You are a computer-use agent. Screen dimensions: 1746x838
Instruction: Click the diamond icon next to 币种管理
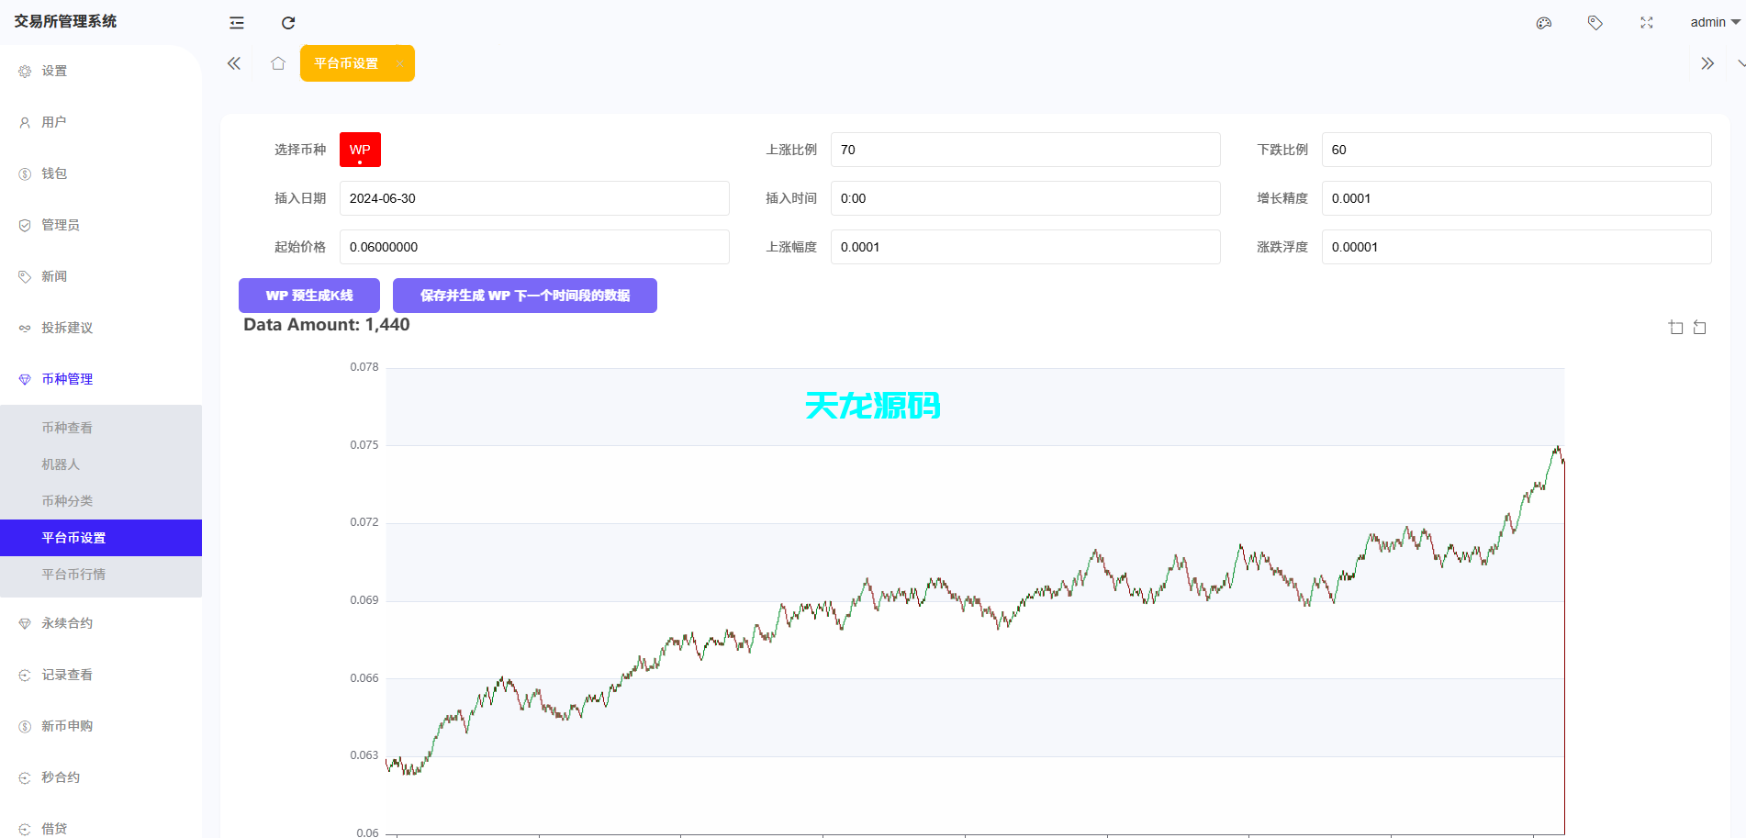point(25,379)
